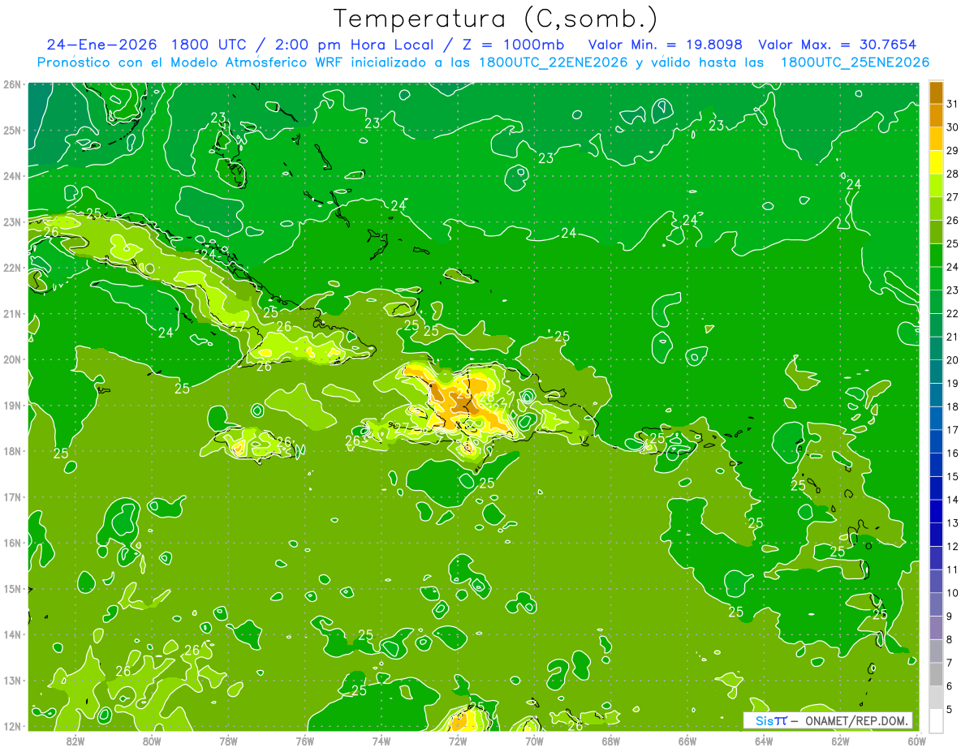
Task: Click the '22N' latitude label
Action: click(11, 268)
